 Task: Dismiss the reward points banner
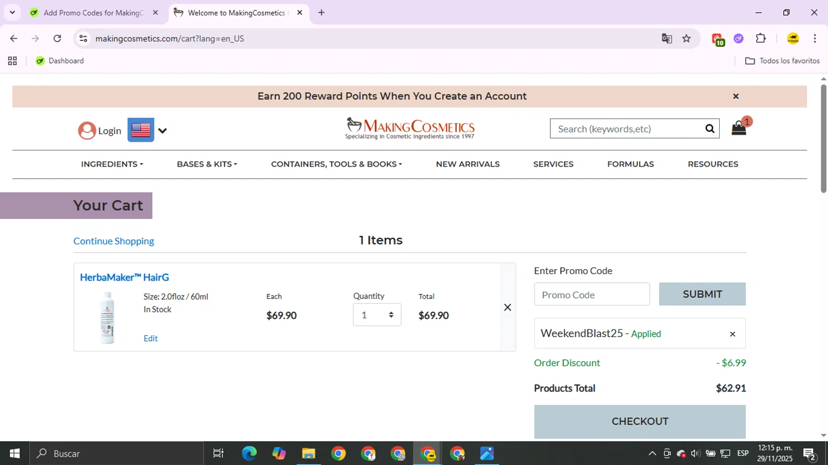click(x=736, y=97)
